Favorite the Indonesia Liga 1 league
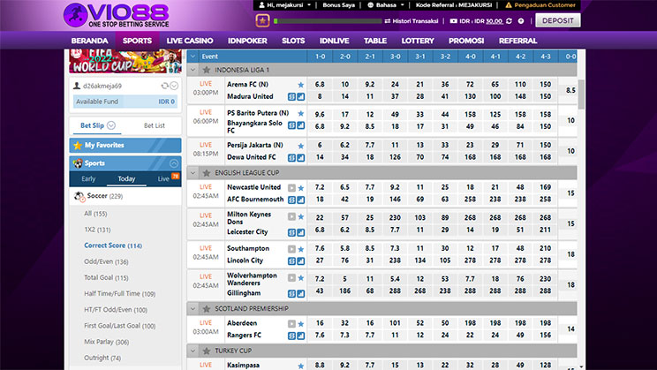Screen dimensions: 657x370 point(206,70)
